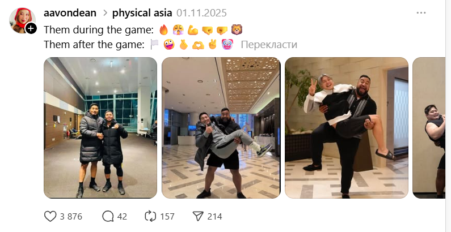The width and height of the screenshot is (451, 232).
Task: Open the comment bubble icon
Action: 108,216
